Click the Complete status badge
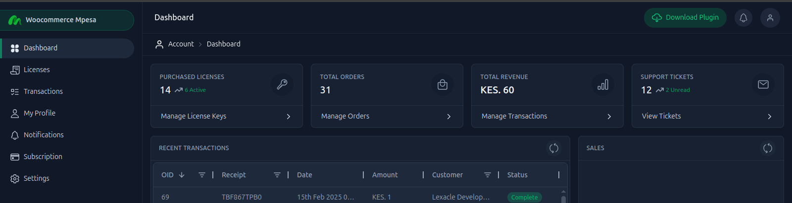 [x=525, y=197]
